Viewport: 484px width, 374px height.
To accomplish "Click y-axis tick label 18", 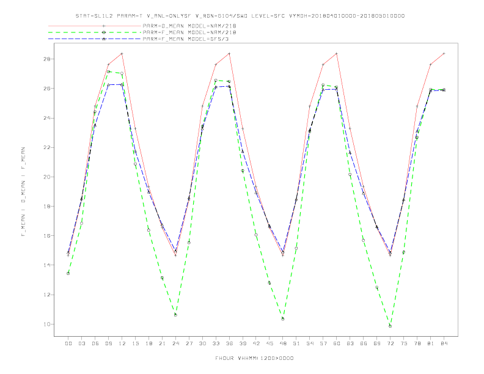I will (47, 206).
